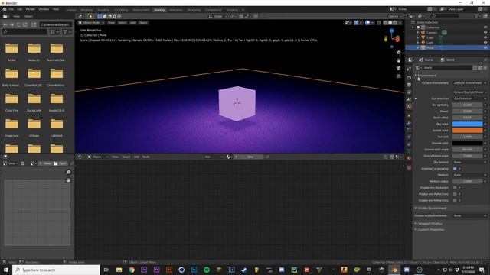Switch perspective/orthographic grid gizmo in viewport
The image size is (490, 275).
(398, 76)
